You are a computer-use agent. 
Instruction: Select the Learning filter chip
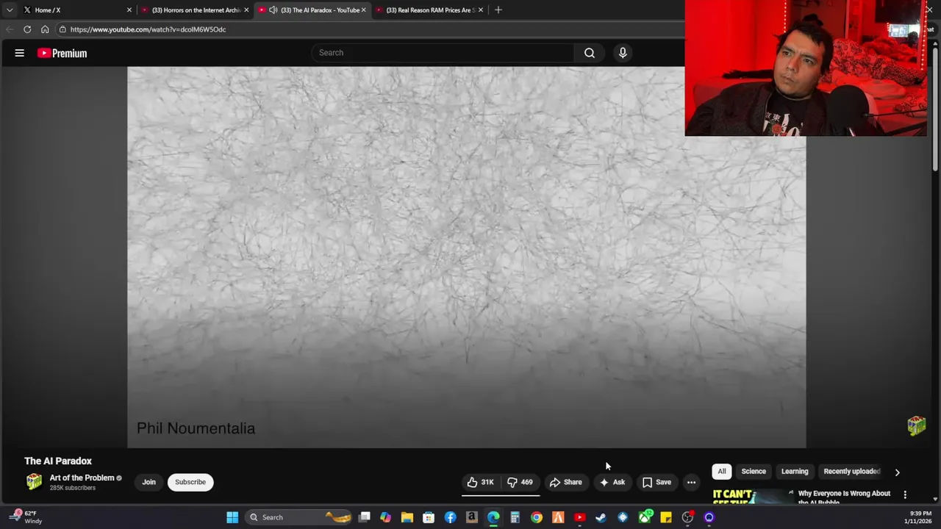point(795,472)
